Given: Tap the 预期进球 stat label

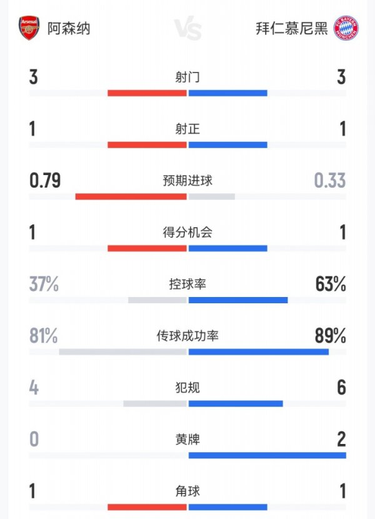Looking at the screenshot, I should 187,181.
